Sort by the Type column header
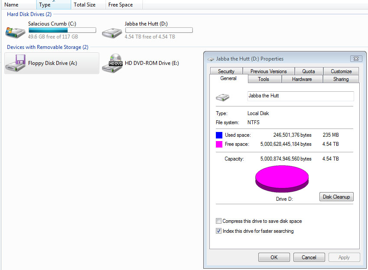Screen dimensions: 368x270 click(x=54, y=5)
